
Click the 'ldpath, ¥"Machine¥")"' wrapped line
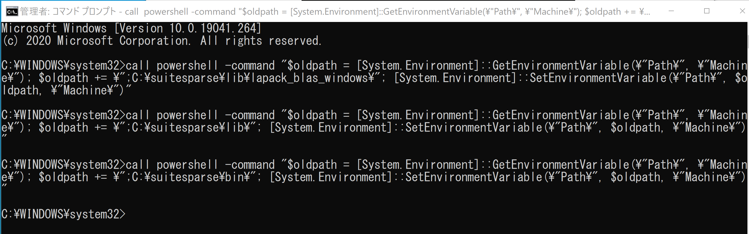pos(67,90)
